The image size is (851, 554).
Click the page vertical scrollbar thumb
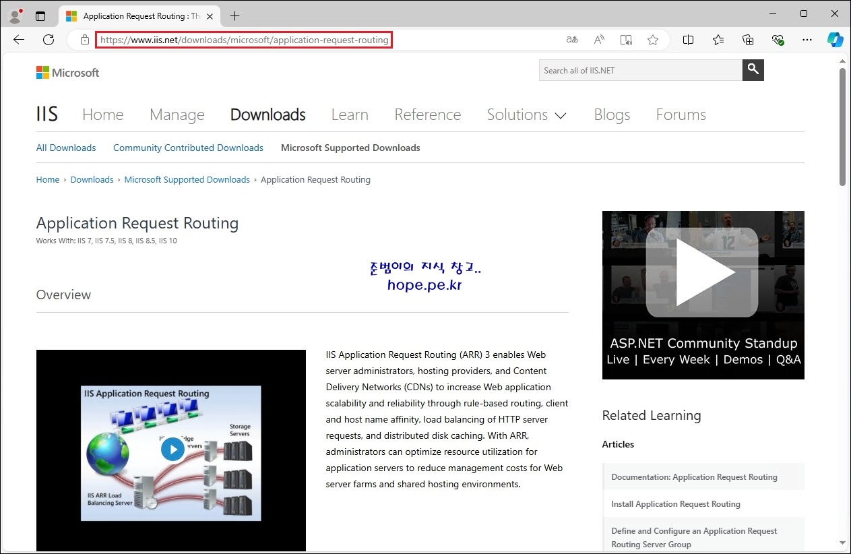(x=842, y=127)
